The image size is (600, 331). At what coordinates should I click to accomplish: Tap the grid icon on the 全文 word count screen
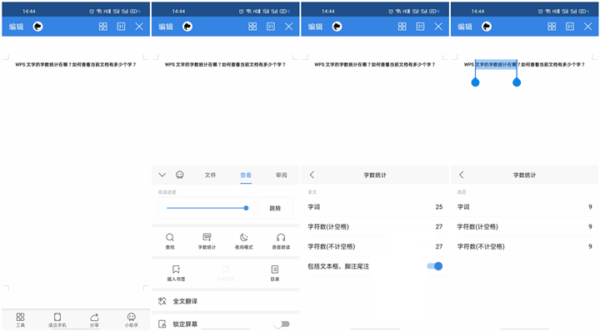402,27
